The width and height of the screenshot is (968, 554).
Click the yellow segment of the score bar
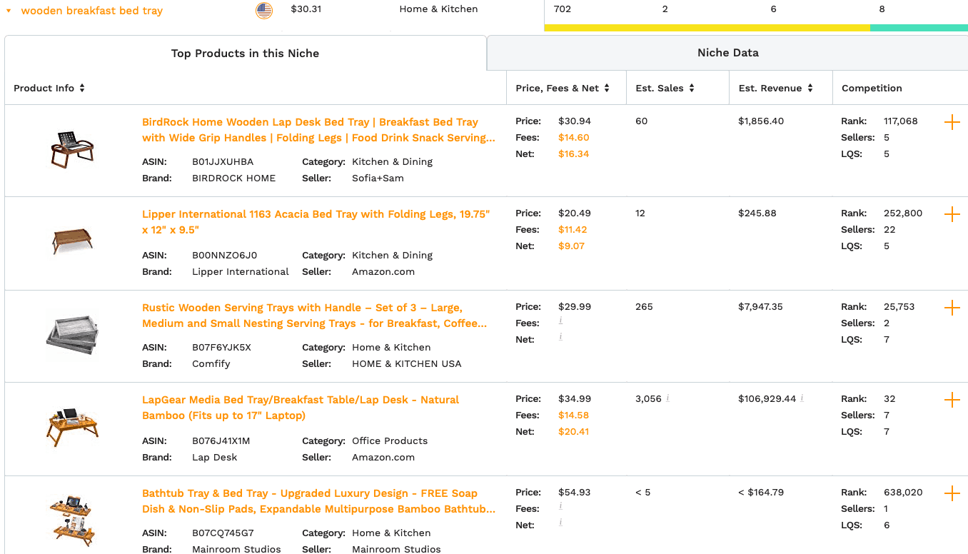coord(707,28)
